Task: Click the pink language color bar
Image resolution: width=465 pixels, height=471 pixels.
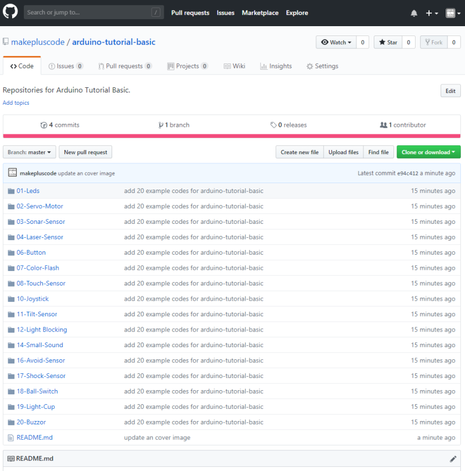Action: 231,136
